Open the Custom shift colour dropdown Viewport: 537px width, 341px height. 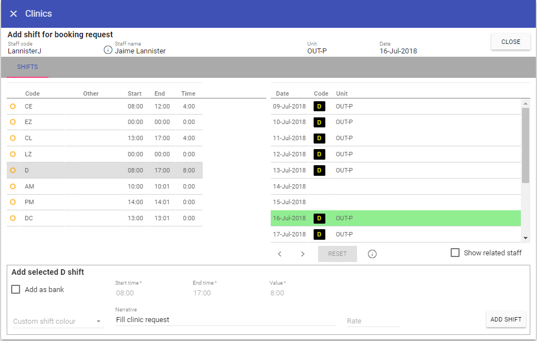[x=58, y=321]
